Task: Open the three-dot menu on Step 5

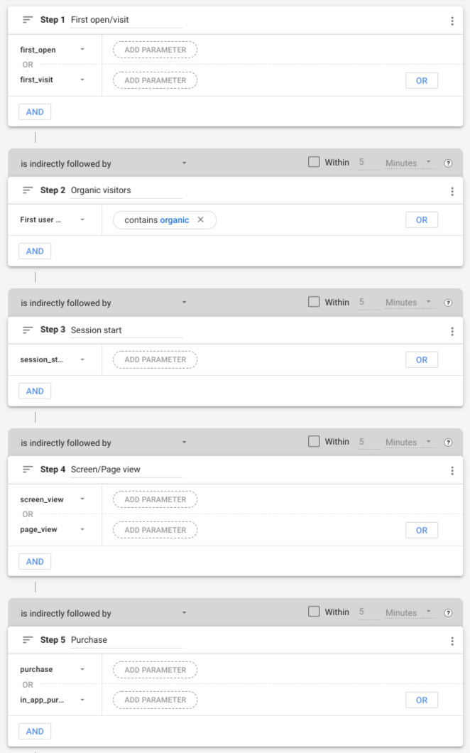Action: (452, 640)
